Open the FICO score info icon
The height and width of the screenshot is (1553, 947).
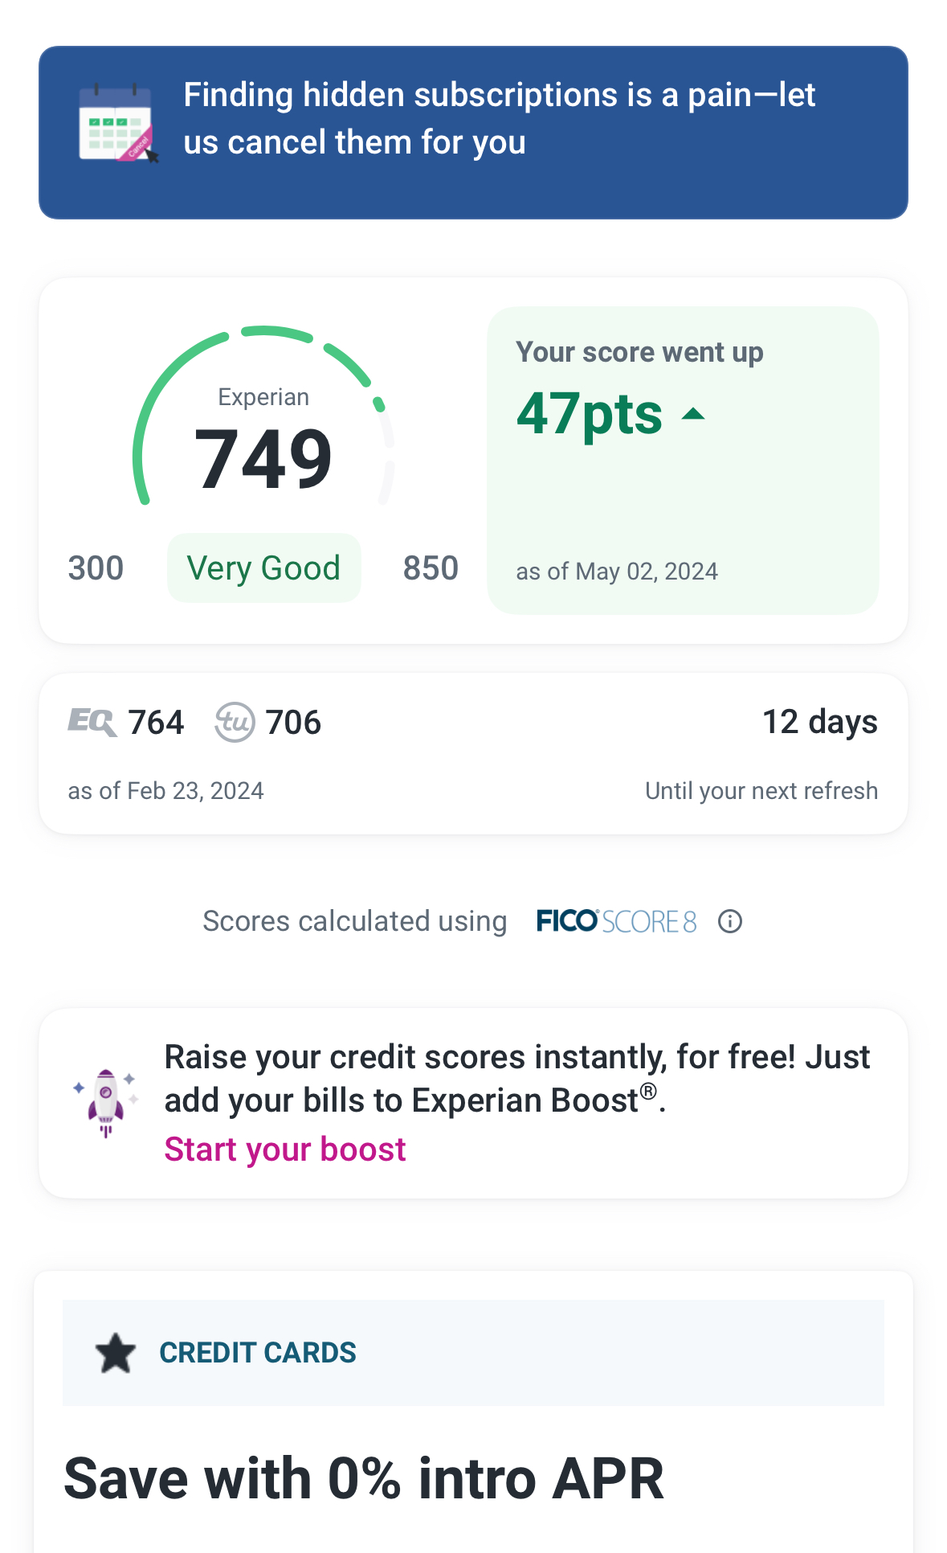click(x=730, y=921)
